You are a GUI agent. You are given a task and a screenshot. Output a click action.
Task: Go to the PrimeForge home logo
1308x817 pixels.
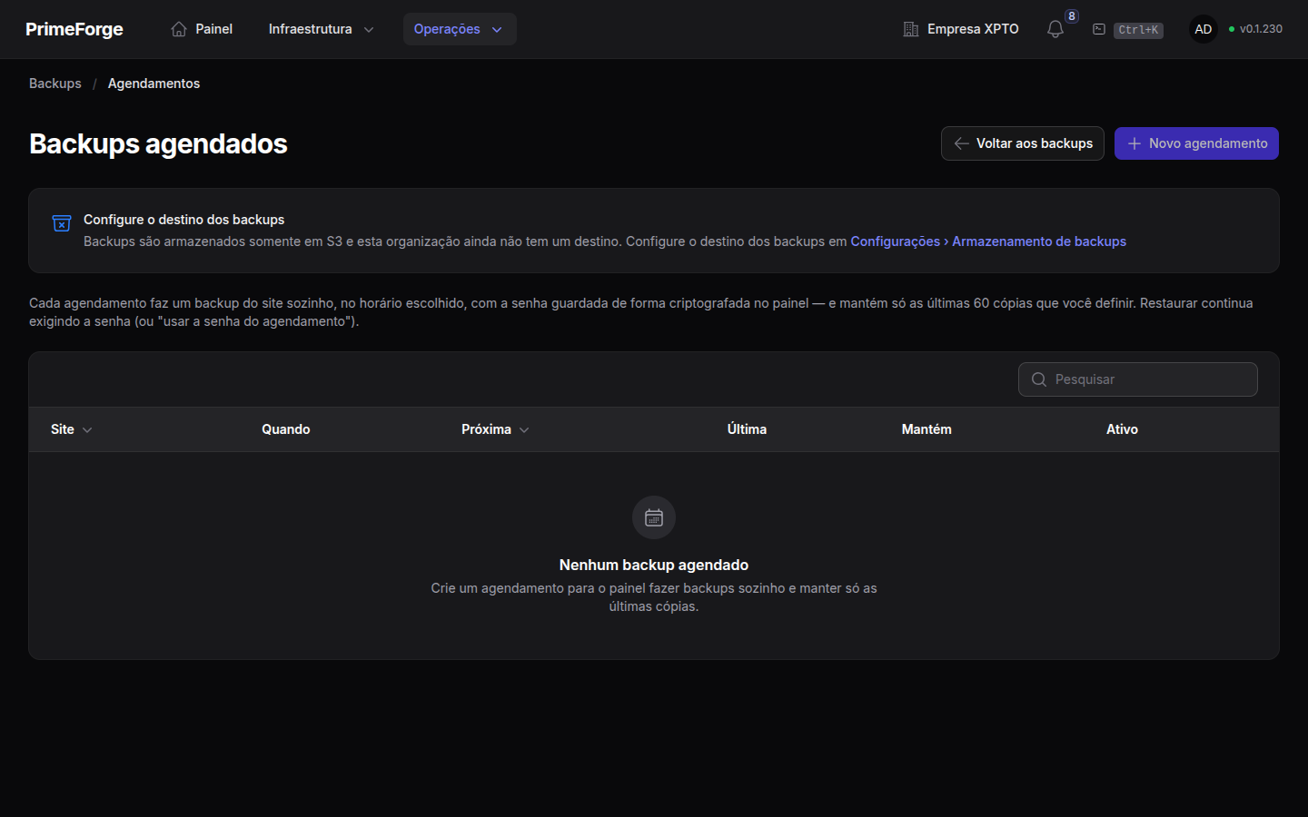pos(74,29)
